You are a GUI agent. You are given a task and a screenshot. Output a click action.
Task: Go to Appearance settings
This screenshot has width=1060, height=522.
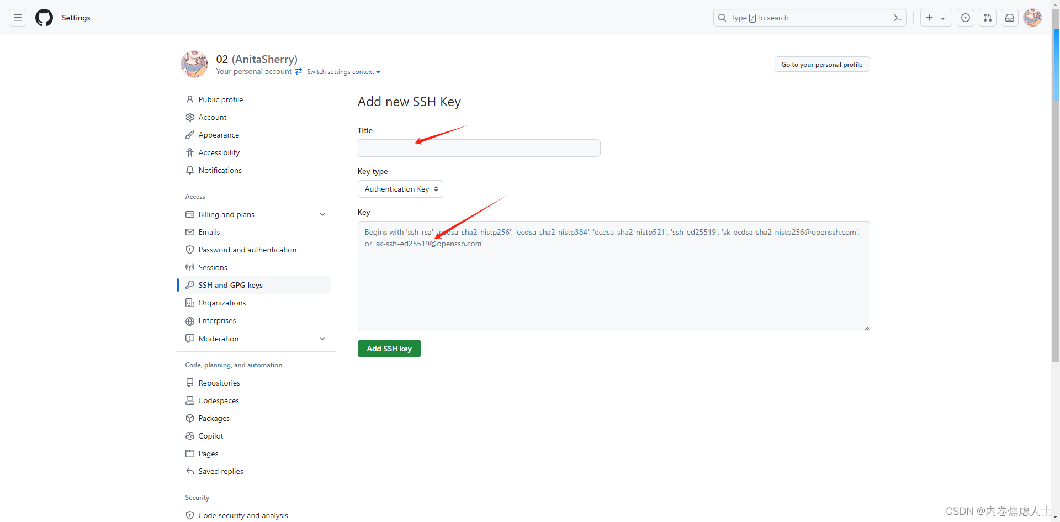click(x=219, y=135)
